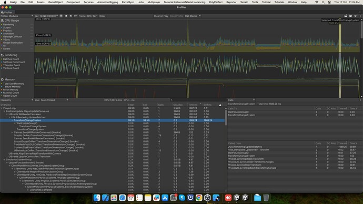The image size is (363, 204).
Task: Open Safari from the dock
Action: click(x=122, y=198)
